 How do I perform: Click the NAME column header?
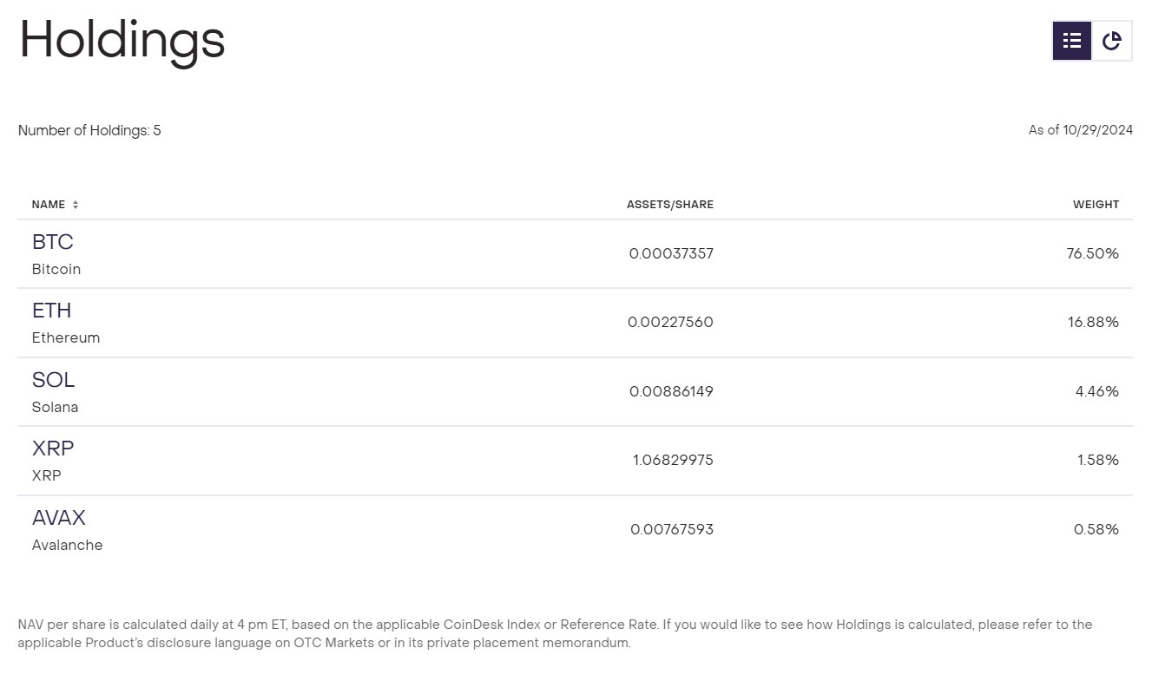(x=49, y=205)
